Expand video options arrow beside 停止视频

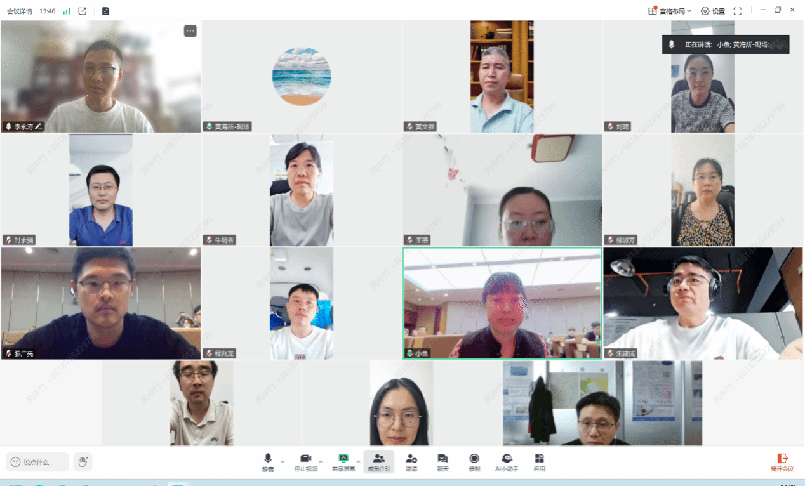(321, 461)
